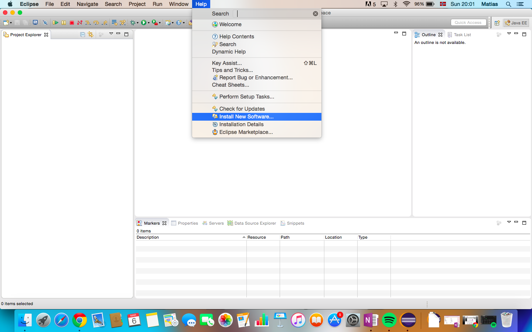Click the Suspend debug toolbar icon
This screenshot has height=332, width=532.
64,23
